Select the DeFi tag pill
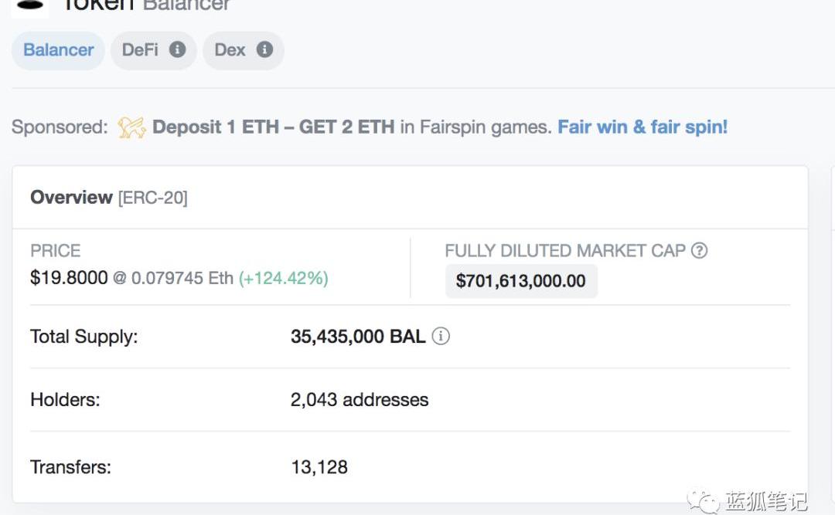 point(141,50)
